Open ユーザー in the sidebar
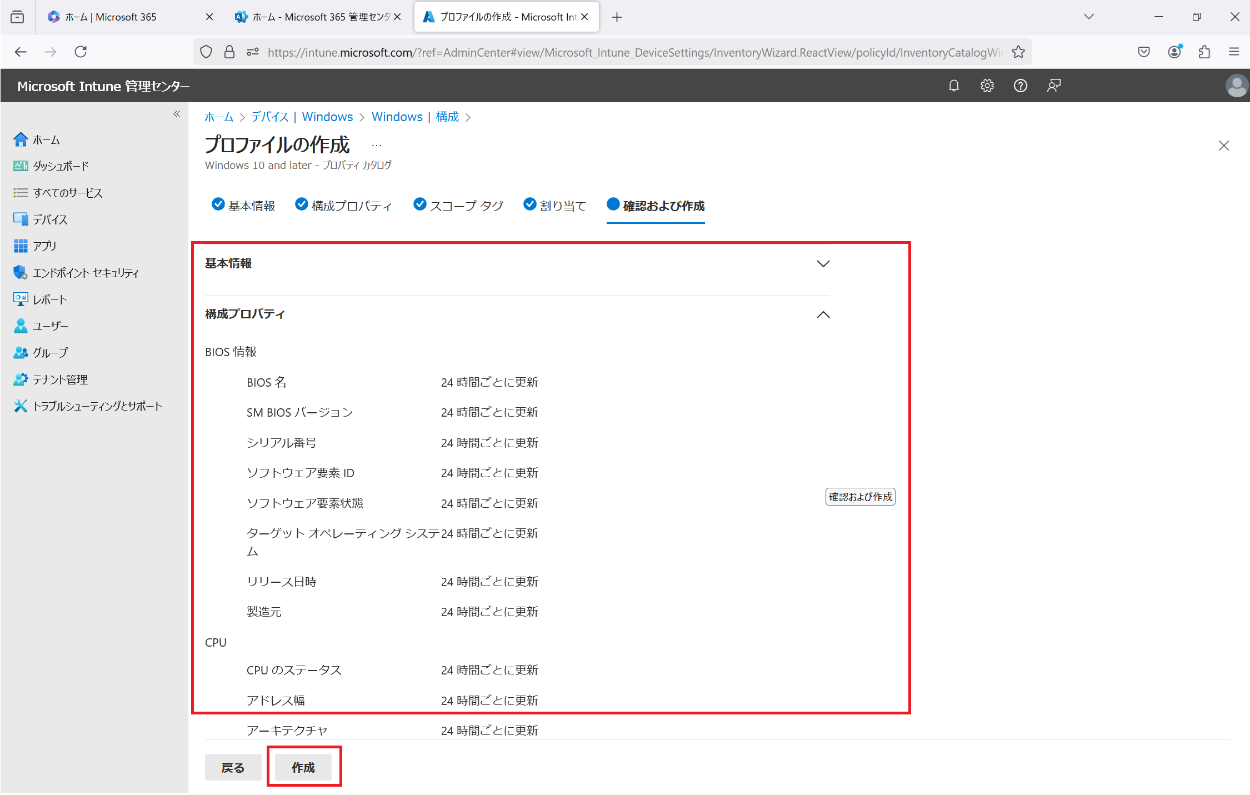Viewport: 1250px width, 795px height. (41, 326)
